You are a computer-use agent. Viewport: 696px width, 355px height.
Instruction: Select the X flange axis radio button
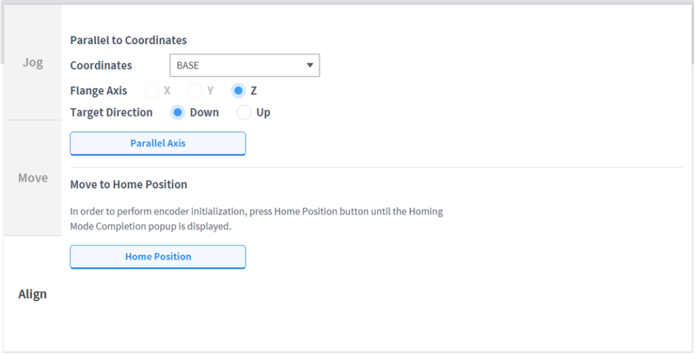(151, 91)
